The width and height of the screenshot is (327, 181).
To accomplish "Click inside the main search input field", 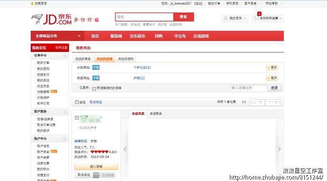I will click(144, 17).
